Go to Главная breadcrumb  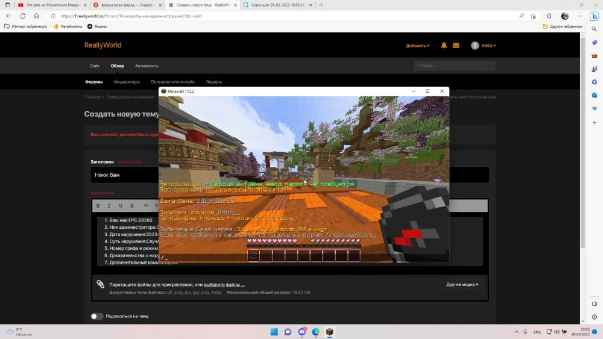92,97
